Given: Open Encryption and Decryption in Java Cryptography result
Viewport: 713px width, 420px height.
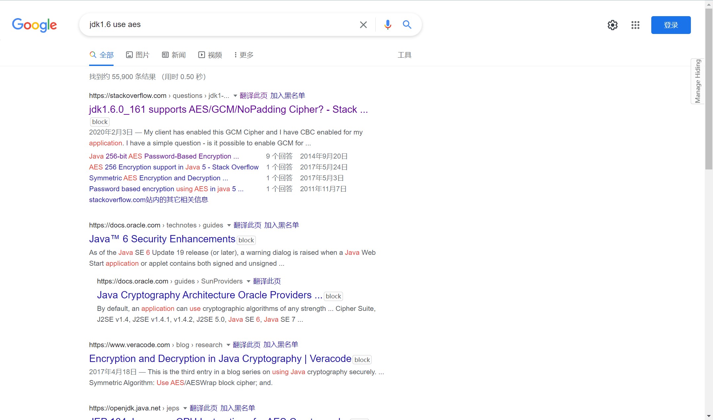Looking at the screenshot, I should point(220,359).
